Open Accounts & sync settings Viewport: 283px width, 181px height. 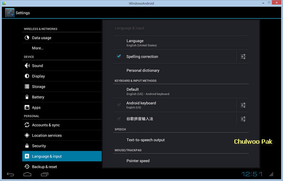62,125
